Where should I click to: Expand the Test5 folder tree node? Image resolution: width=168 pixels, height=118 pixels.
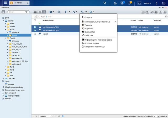[x=6, y=67]
